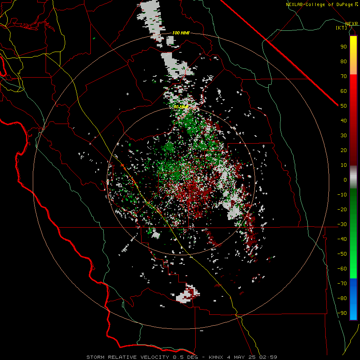Click the 60 value on velocity scale
The width and height of the screenshot is (360, 360).
tap(344, 91)
